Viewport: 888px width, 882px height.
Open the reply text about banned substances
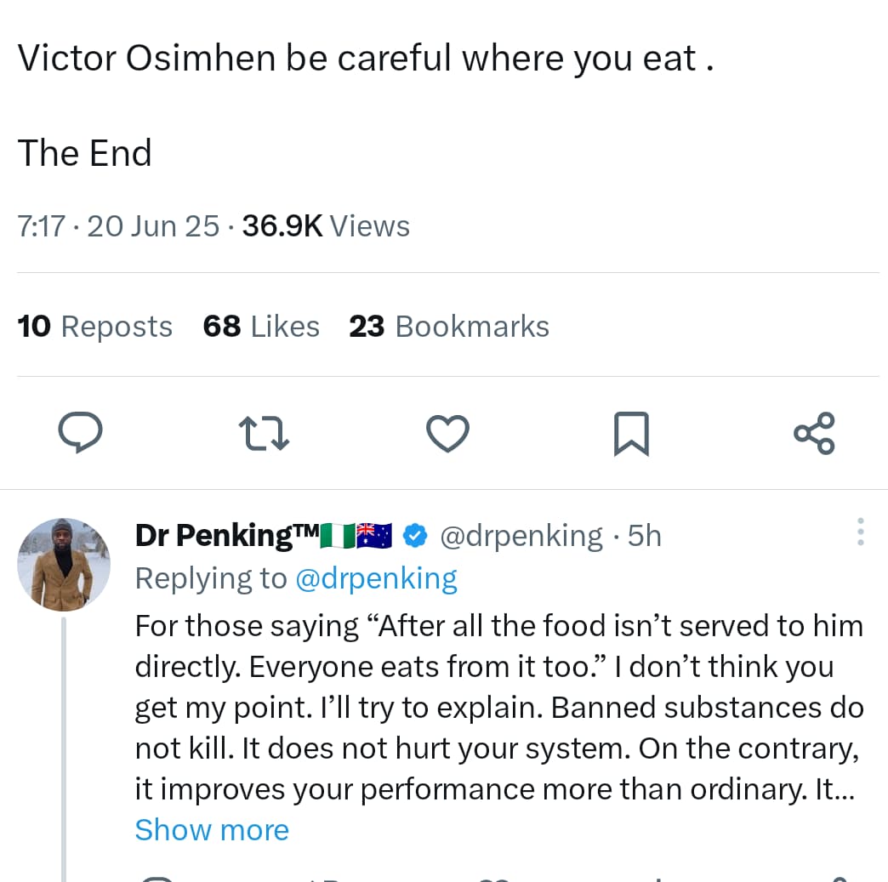coord(498,708)
